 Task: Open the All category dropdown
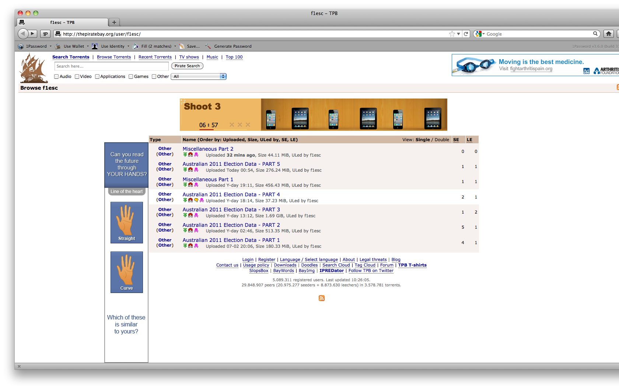(x=199, y=76)
